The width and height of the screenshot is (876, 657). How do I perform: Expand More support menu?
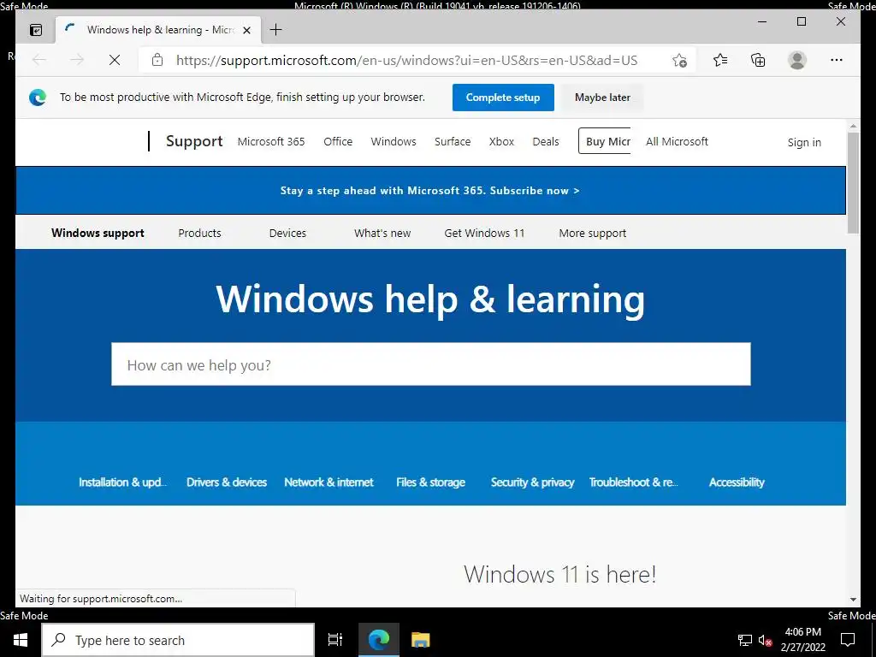592,233
